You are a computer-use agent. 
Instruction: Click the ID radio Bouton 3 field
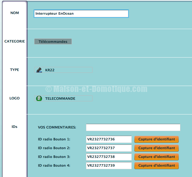pyautogui.click(x=109, y=157)
